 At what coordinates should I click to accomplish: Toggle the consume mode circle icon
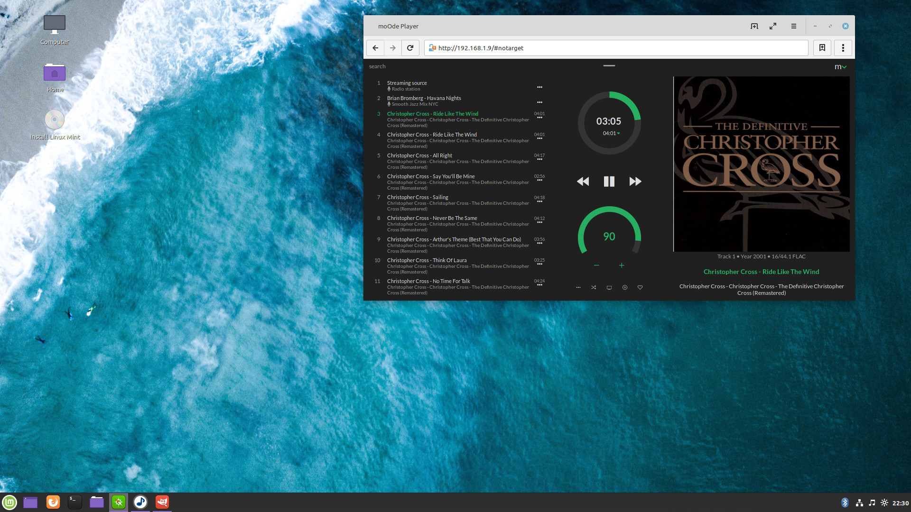coord(624,287)
